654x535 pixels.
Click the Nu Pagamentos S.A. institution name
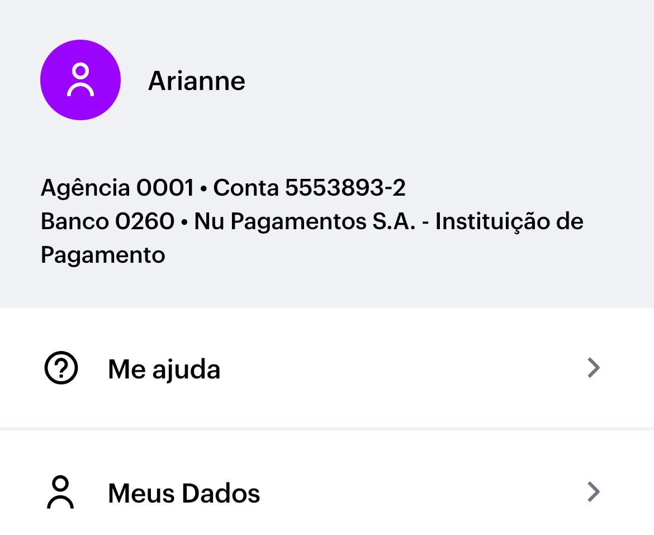pyautogui.click(x=305, y=221)
